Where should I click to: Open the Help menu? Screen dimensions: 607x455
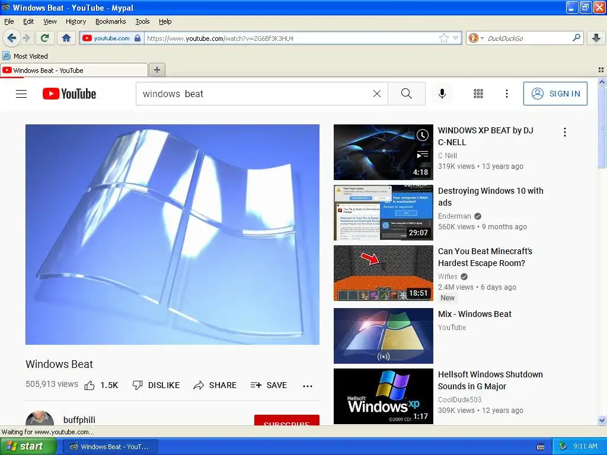pos(165,21)
